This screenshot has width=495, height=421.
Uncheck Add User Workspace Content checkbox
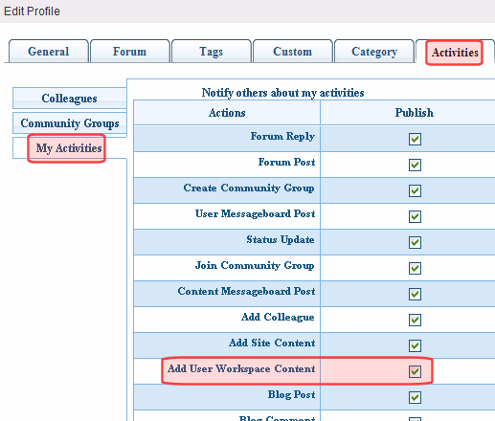(415, 371)
